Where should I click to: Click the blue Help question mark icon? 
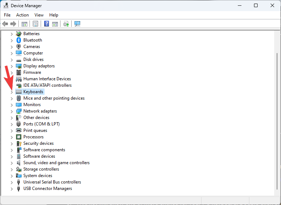point(47,24)
